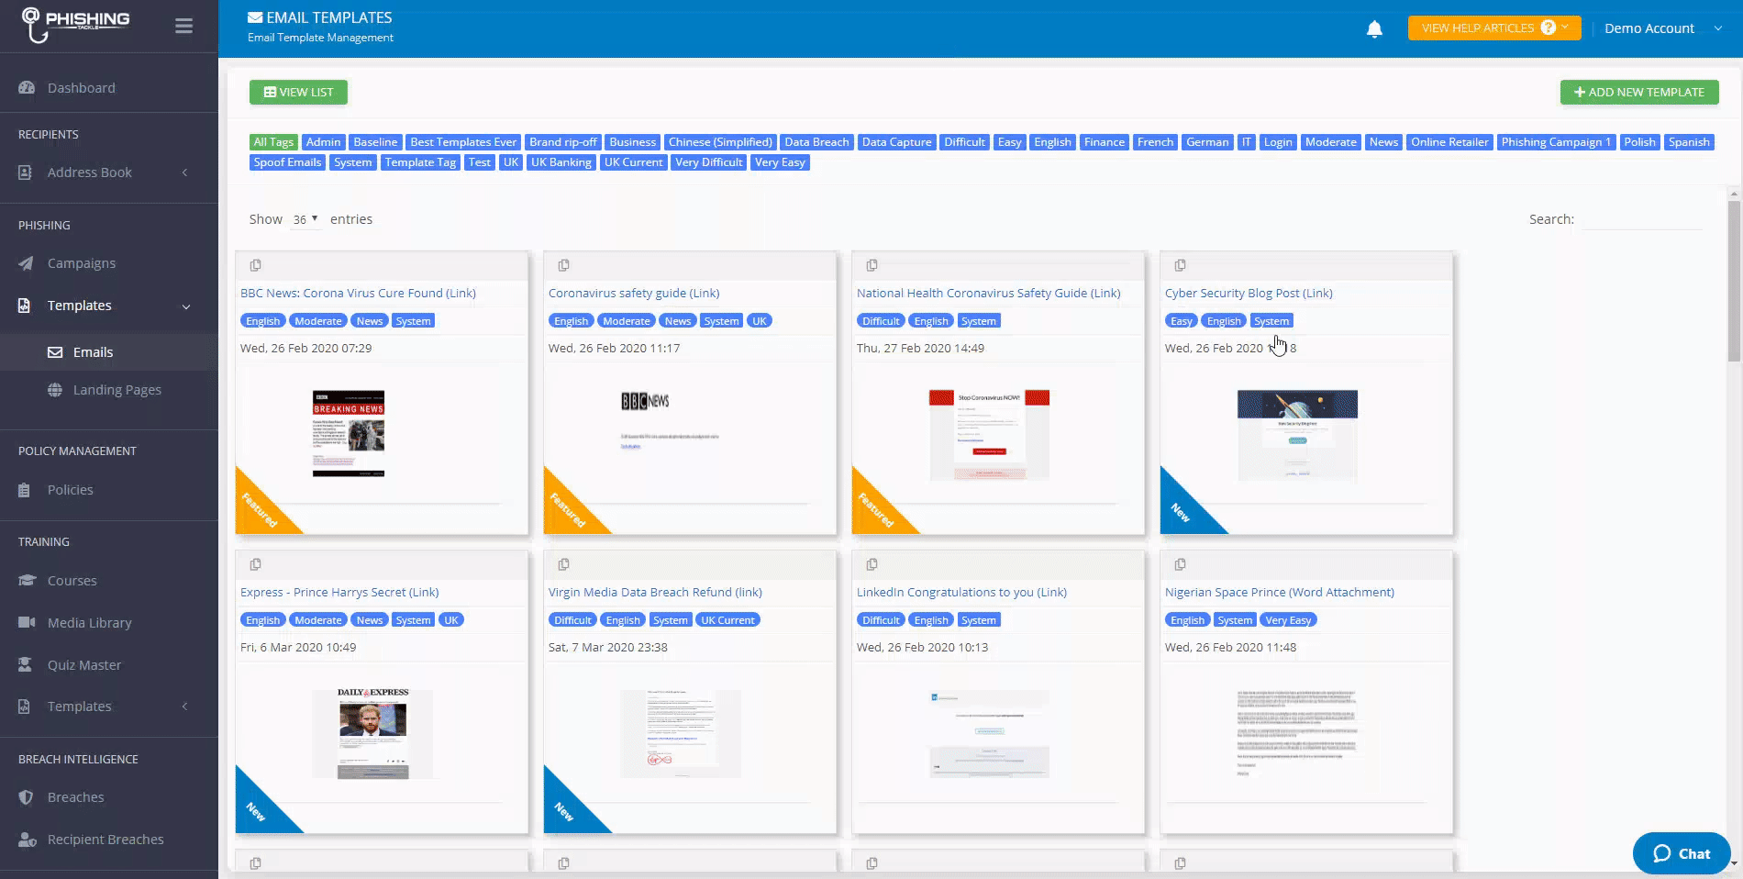
Task: Open the Chat widget
Action: pyautogui.click(x=1682, y=853)
